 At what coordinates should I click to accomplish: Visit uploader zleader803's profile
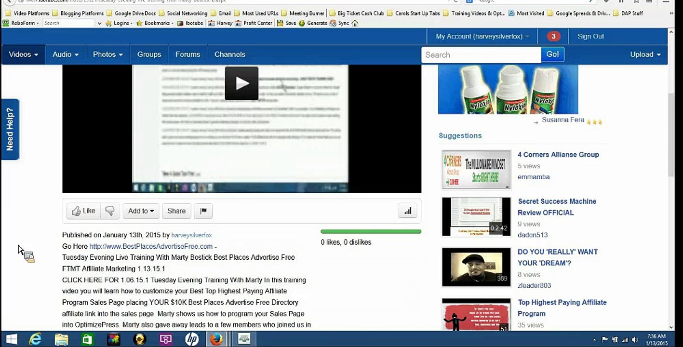[534, 286]
